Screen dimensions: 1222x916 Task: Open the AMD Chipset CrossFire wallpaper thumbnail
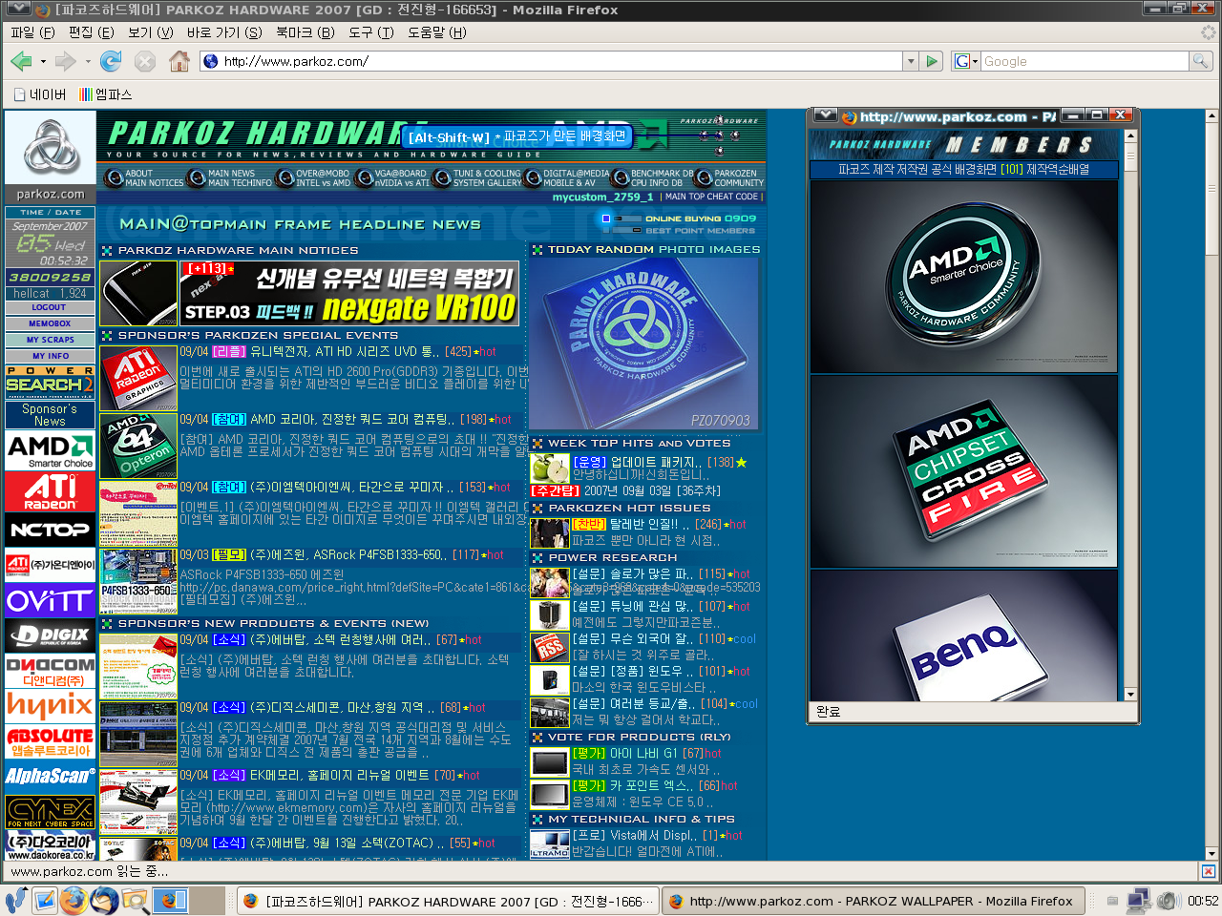[963, 471]
